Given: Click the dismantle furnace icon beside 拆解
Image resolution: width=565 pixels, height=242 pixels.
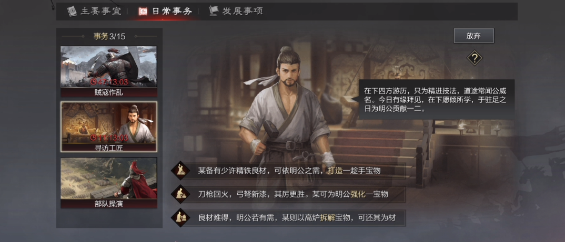Looking at the screenshot, I should [x=180, y=218].
